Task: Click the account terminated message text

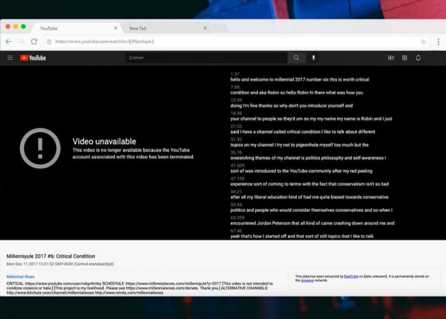Action: [x=133, y=154]
